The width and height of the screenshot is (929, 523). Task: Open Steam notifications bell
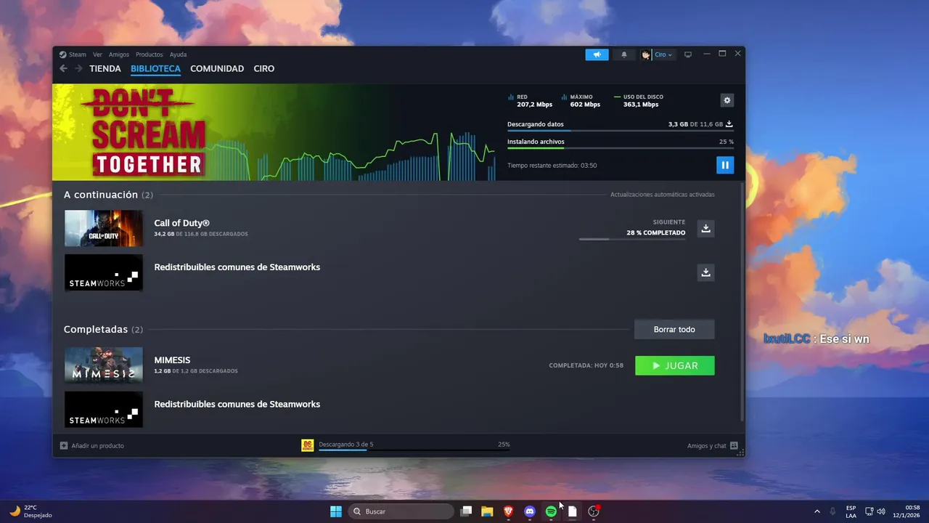pos(623,54)
